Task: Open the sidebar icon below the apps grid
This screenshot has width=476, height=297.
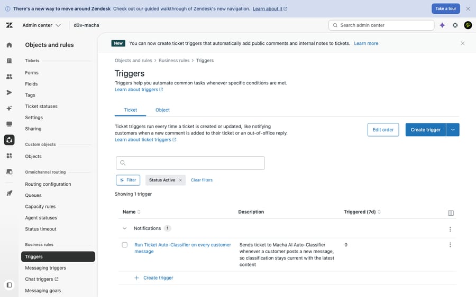Action: (9, 171)
